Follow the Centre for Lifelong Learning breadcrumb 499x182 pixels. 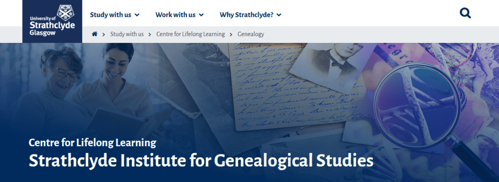[190, 34]
